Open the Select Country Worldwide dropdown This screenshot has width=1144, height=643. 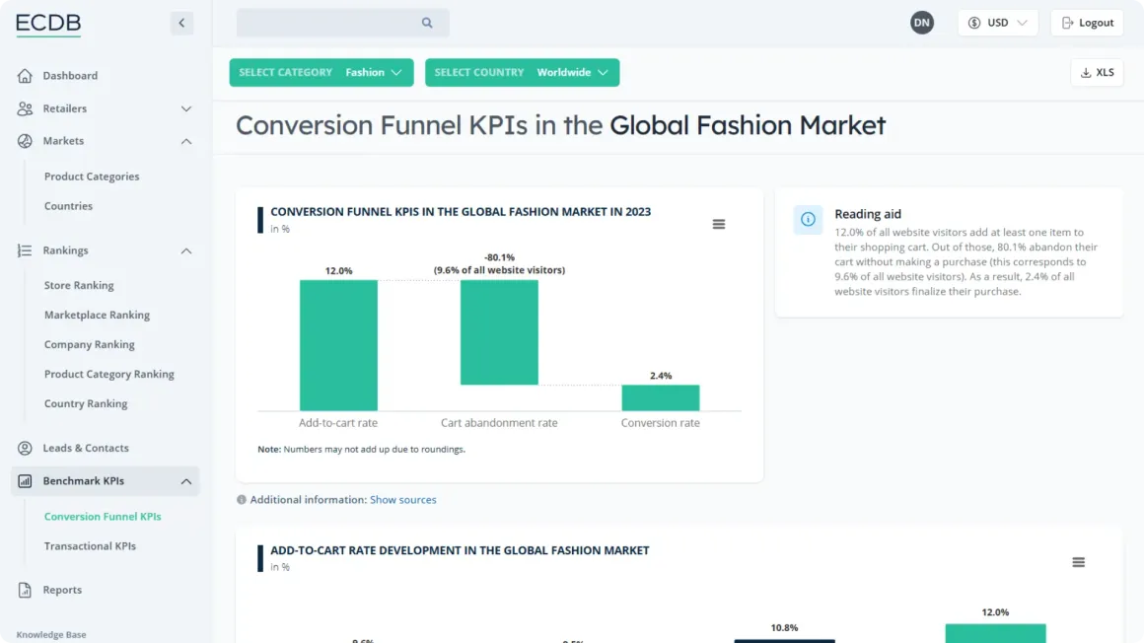522,72
